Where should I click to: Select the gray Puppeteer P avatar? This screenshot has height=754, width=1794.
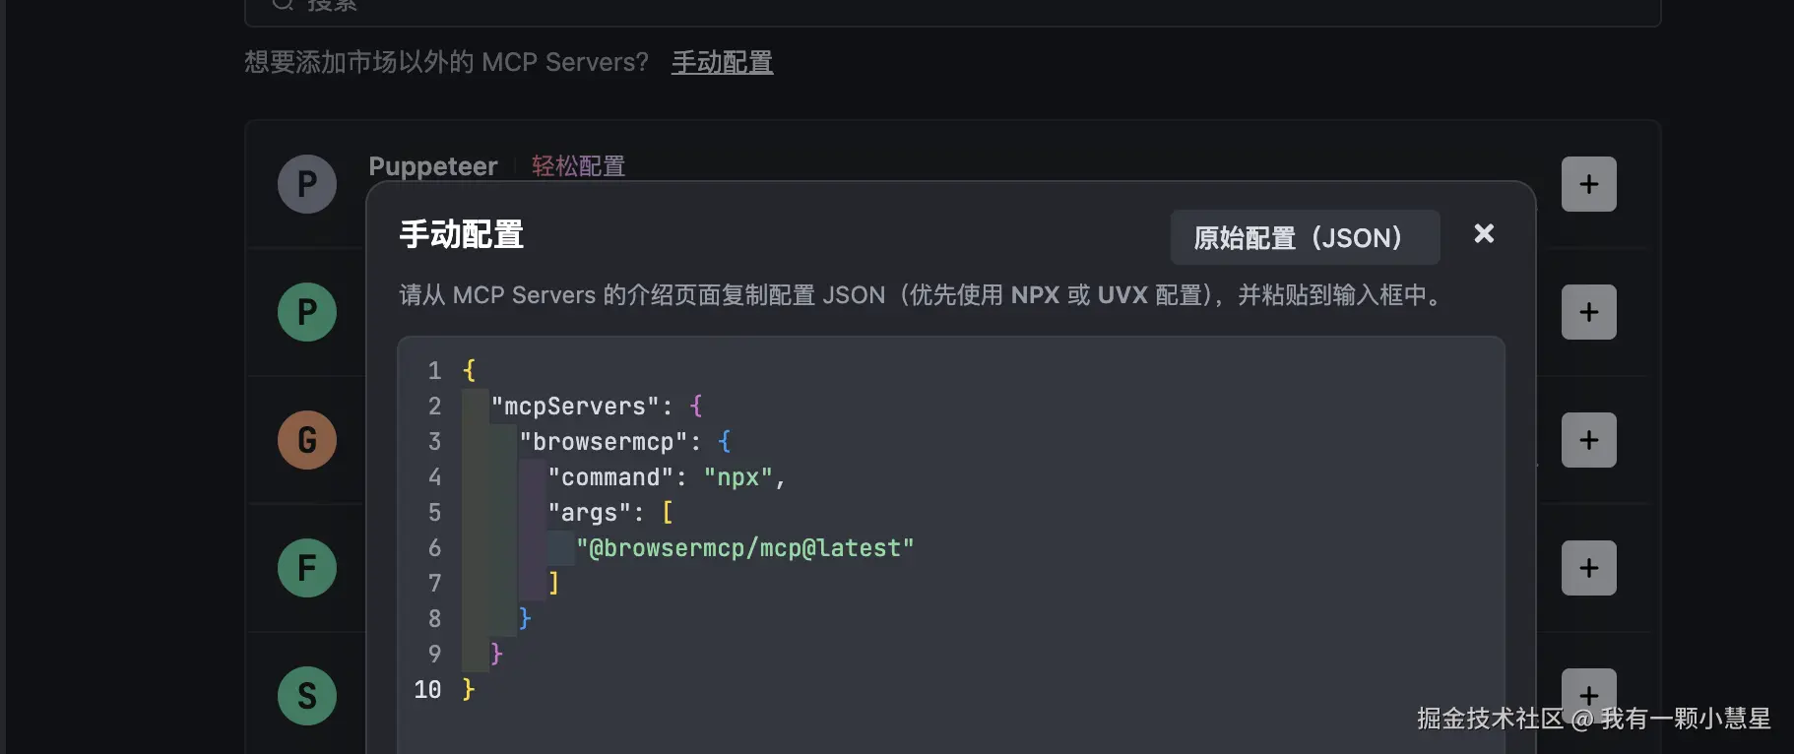(x=307, y=184)
